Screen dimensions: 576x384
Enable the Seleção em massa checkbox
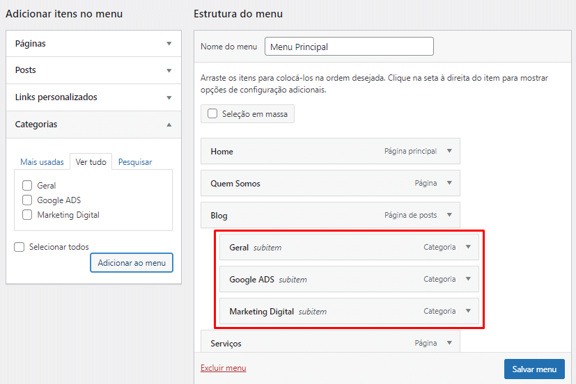(x=212, y=114)
